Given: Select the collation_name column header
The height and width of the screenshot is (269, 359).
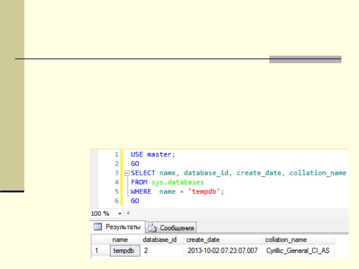Looking at the screenshot, I should coord(299,240).
